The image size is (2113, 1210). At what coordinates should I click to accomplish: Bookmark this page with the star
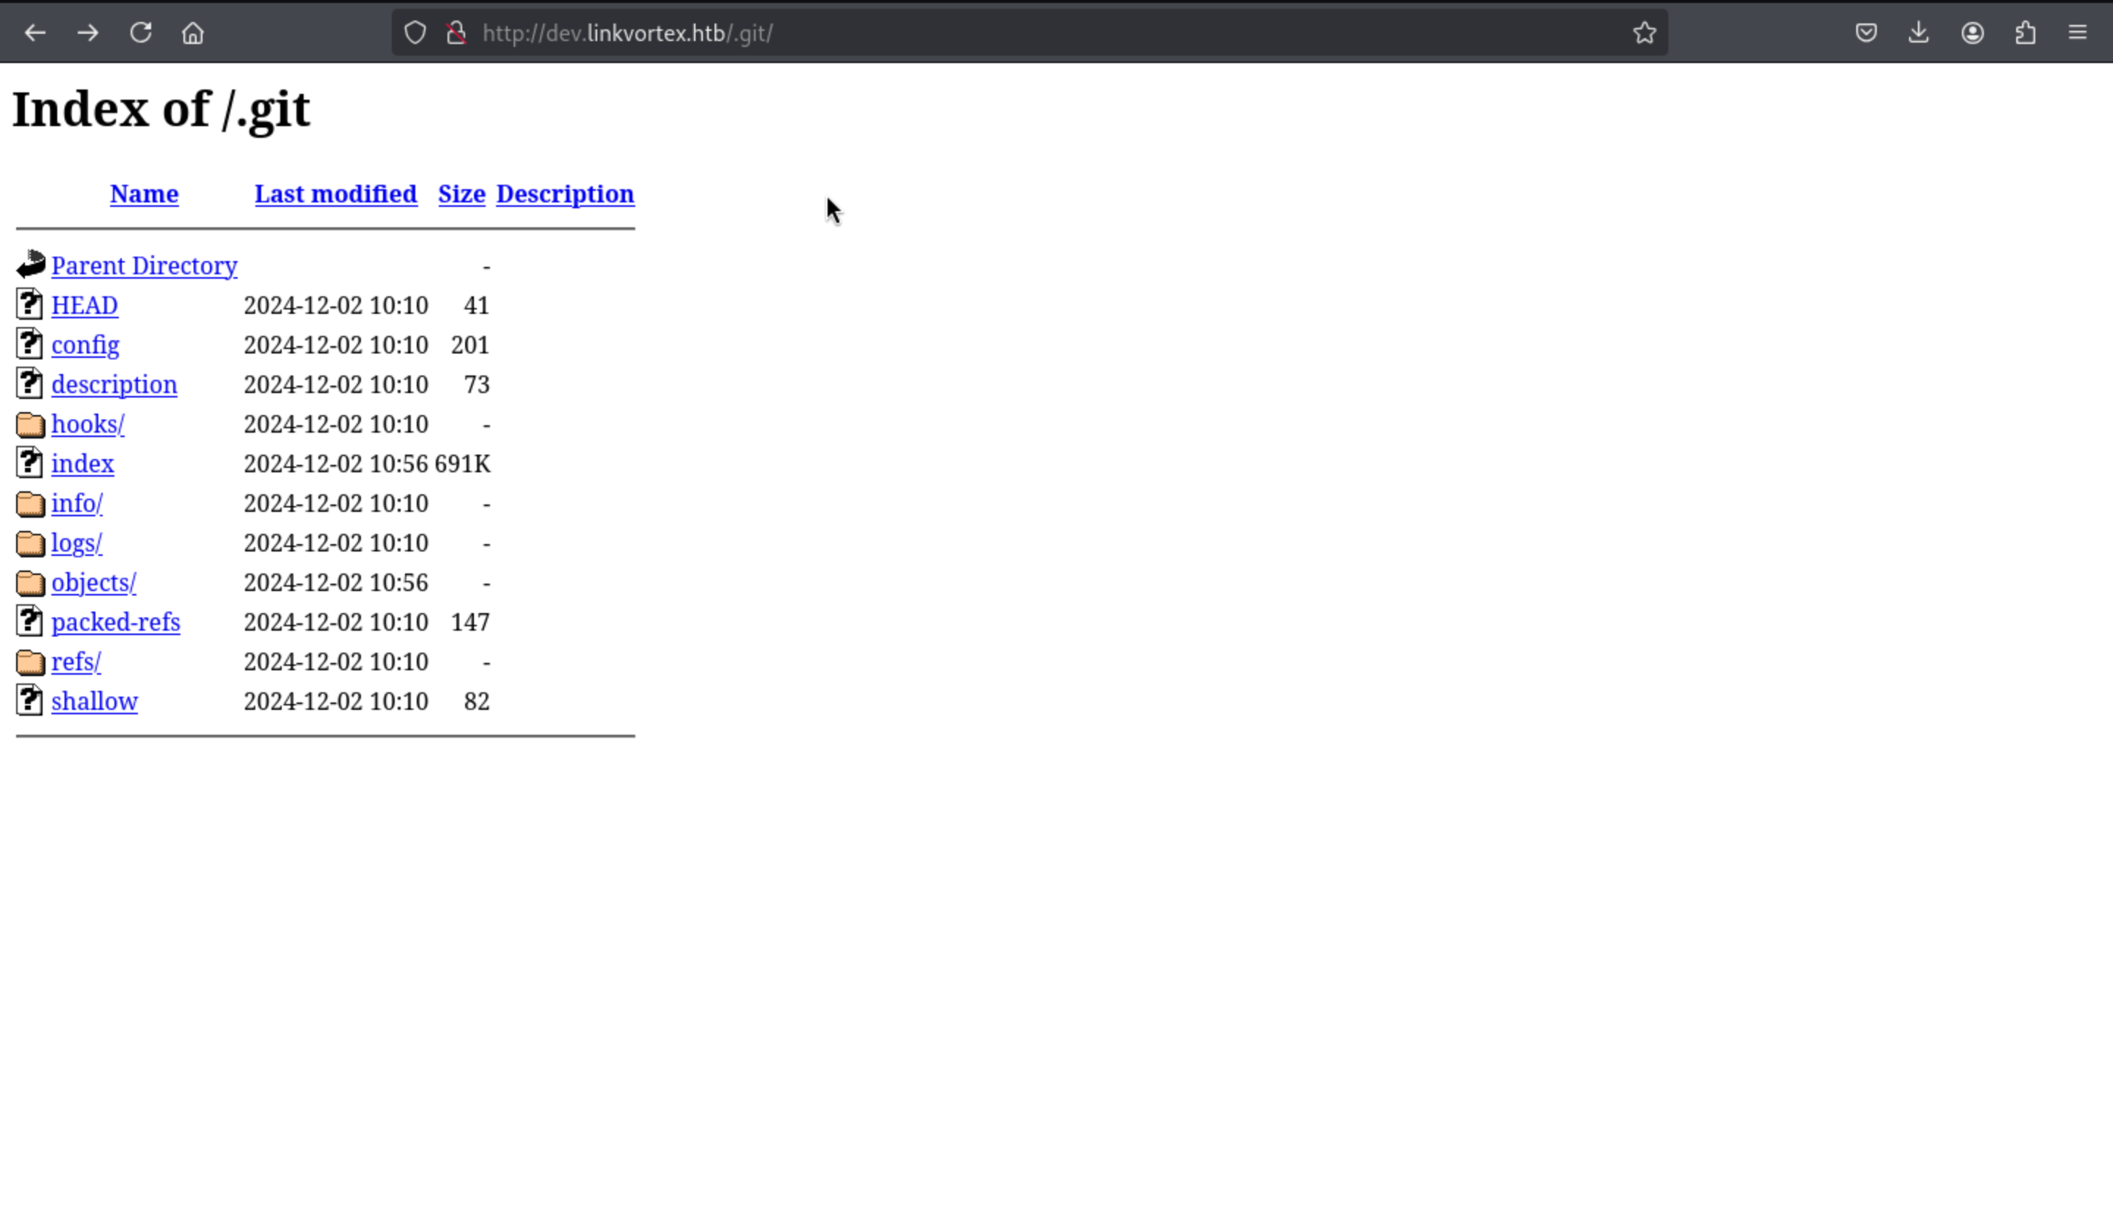click(x=1644, y=33)
